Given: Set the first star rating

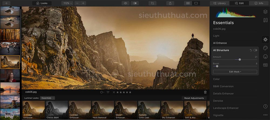Looking at the screenshot, I should click(x=118, y=92).
